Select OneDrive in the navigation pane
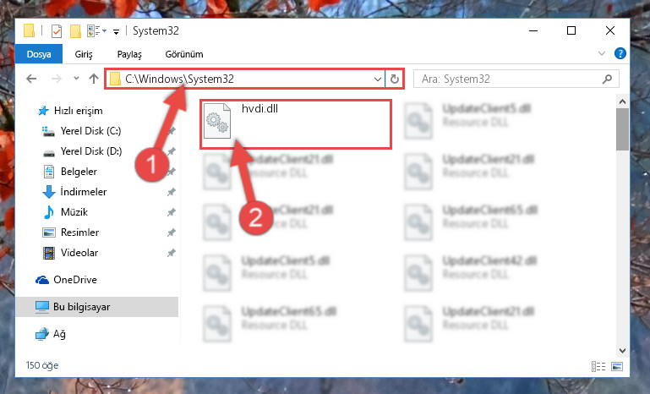This screenshot has width=650, height=394. pos(75,280)
